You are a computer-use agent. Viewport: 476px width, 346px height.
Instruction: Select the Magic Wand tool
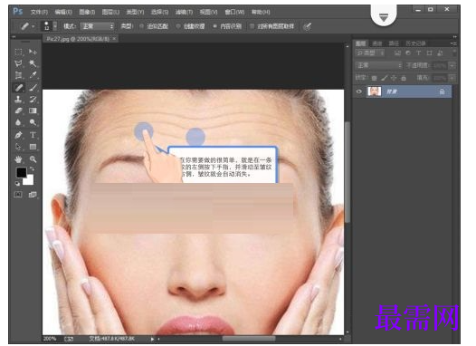(x=33, y=63)
